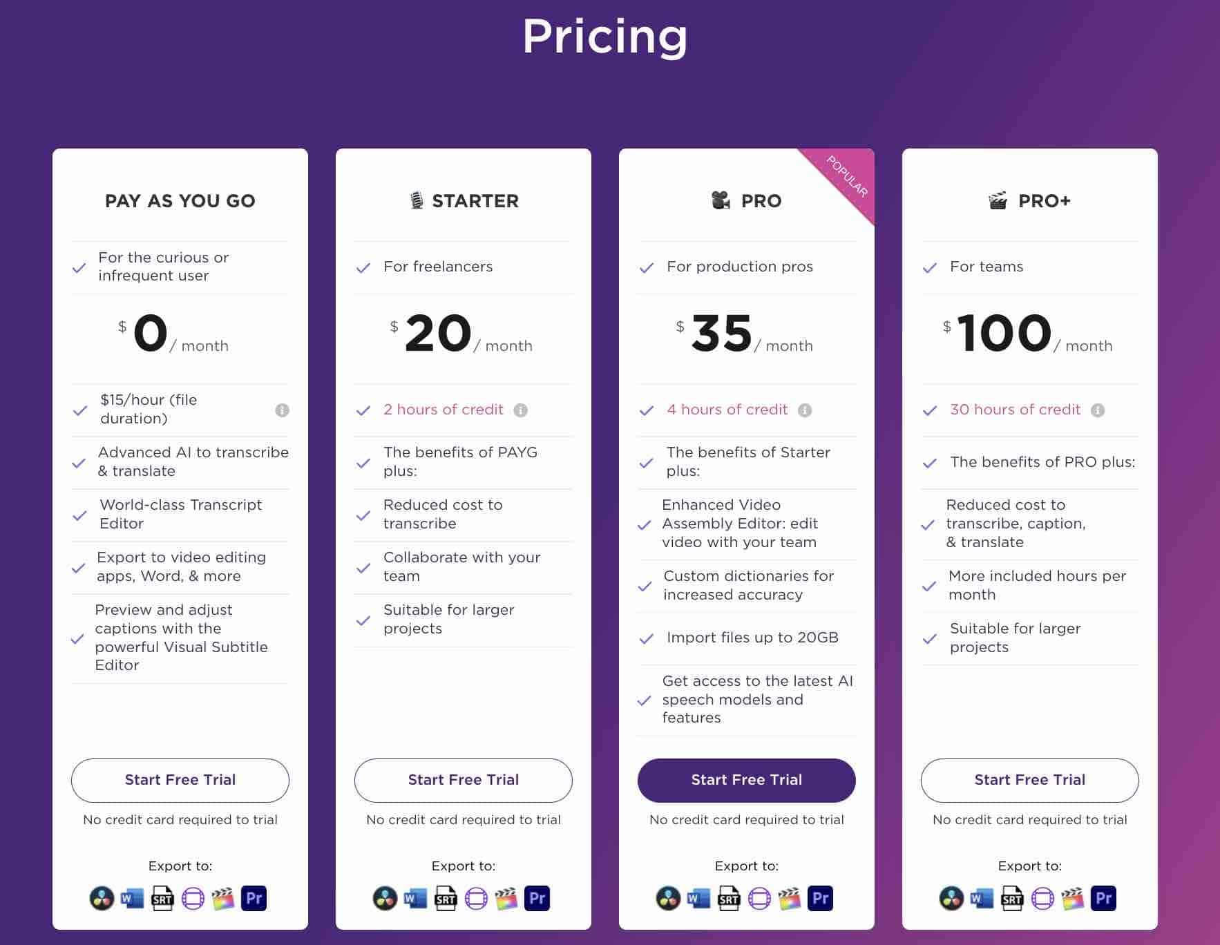This screenshot has height=945, width=1220.
Task: Click the Starter plan heading with microphone
Action: [464, 201]
